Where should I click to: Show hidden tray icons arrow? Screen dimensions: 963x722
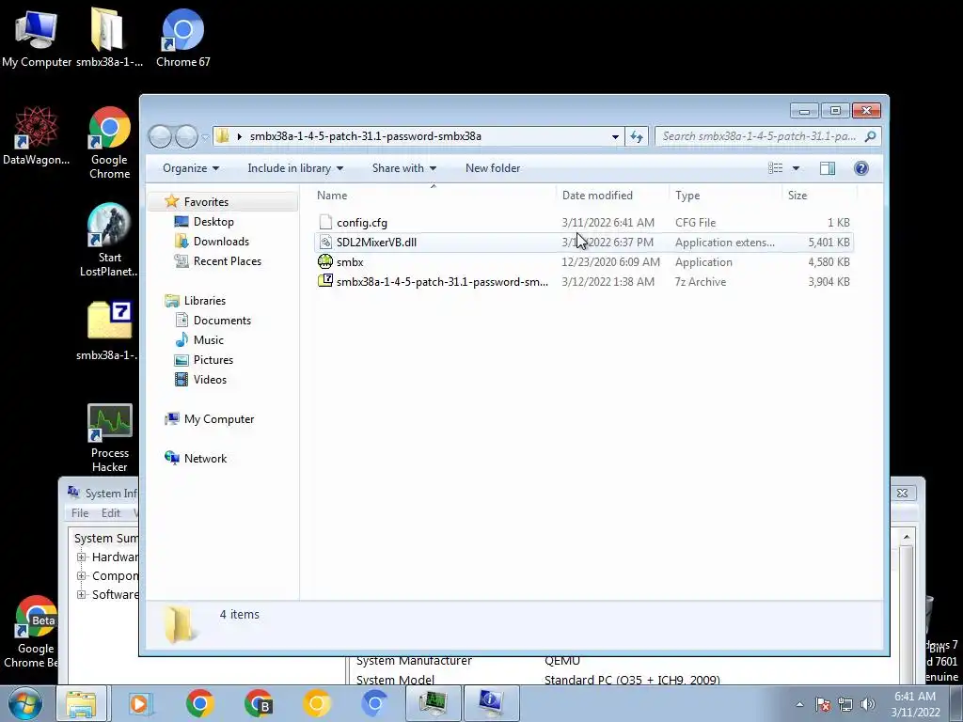click(799, 704)
